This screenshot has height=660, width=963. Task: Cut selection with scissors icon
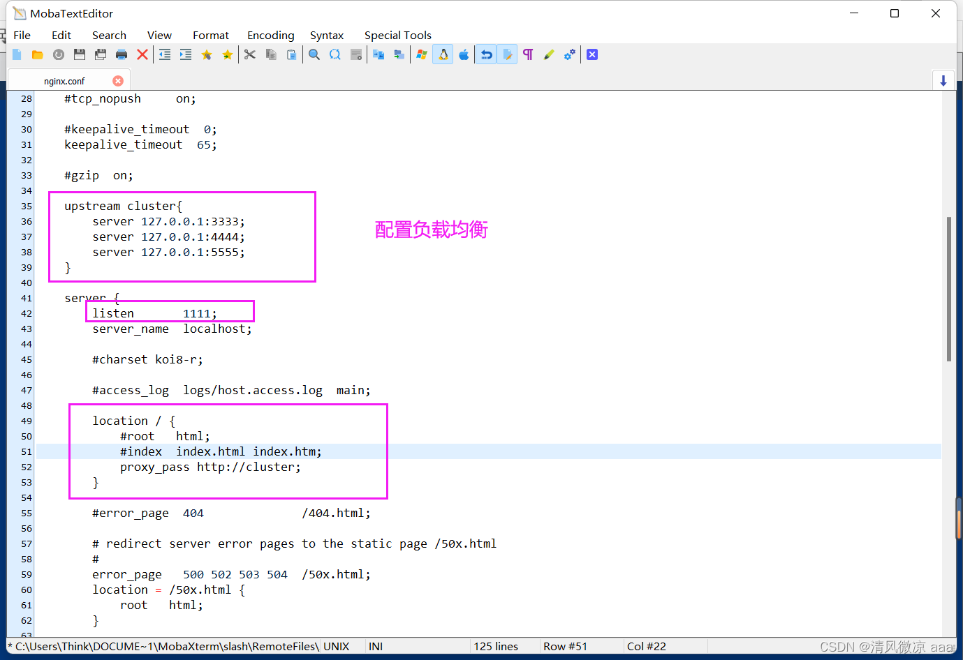[250, 54]
